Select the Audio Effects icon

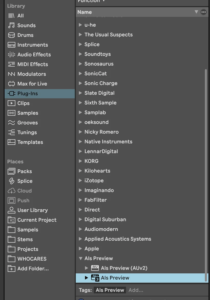click(x=11, y=55)
